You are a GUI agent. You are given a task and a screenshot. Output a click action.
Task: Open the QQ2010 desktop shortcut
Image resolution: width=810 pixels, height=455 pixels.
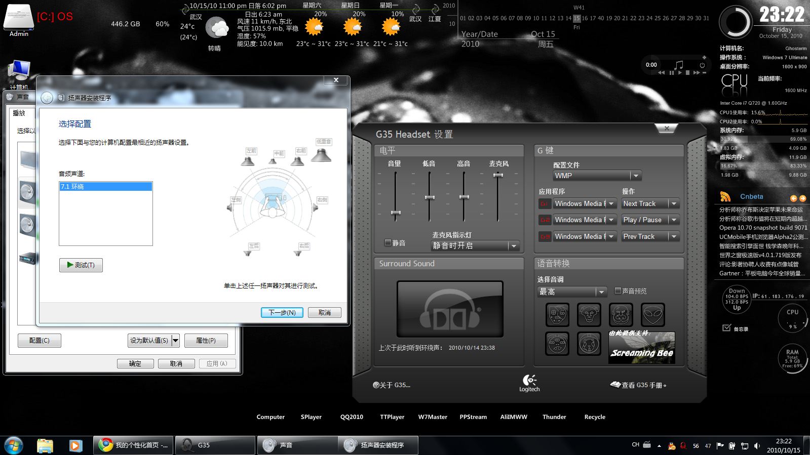click(352, 417)
